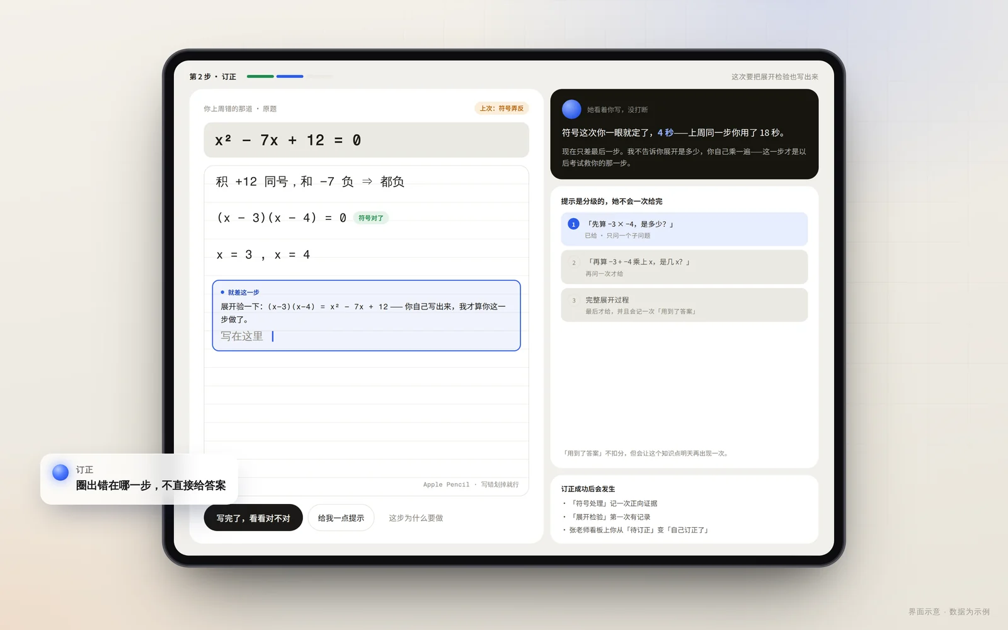Click the 她看着你写，没打断 status text
This screenshot has width=1008, height=630.
pos(617,110)
